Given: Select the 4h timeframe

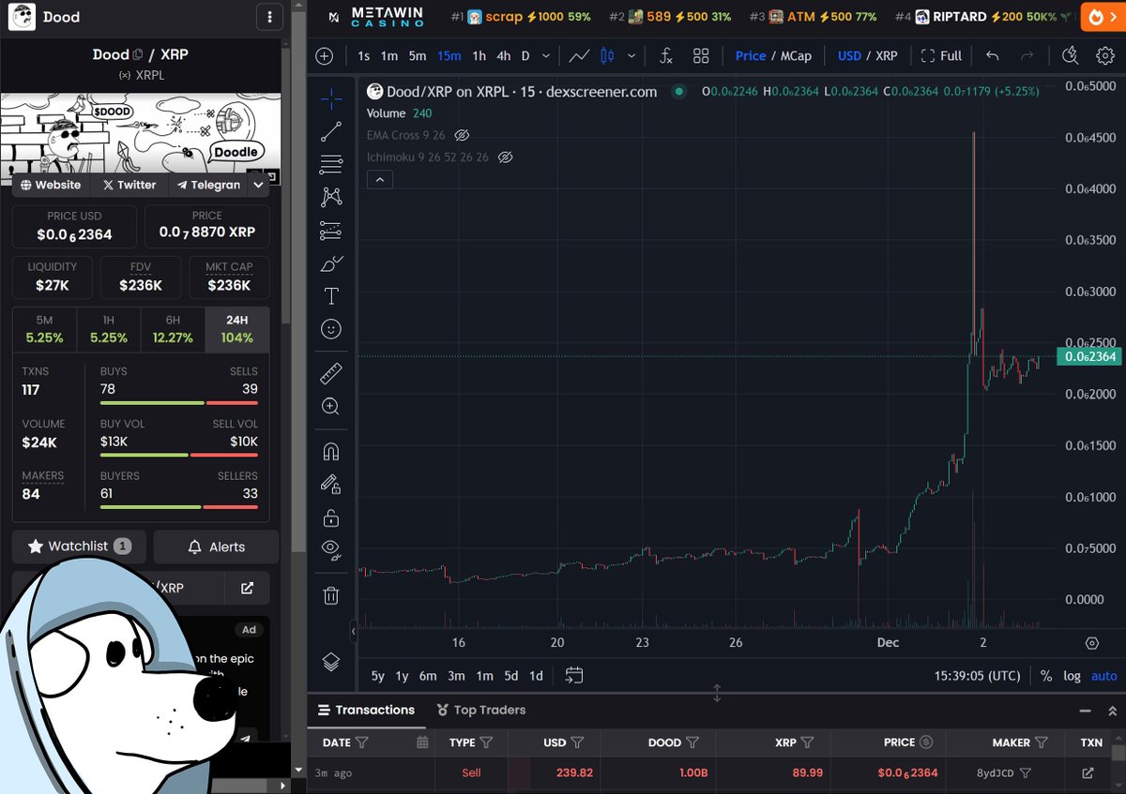Looking at the screenshot, I should click(x=504, y=56).
